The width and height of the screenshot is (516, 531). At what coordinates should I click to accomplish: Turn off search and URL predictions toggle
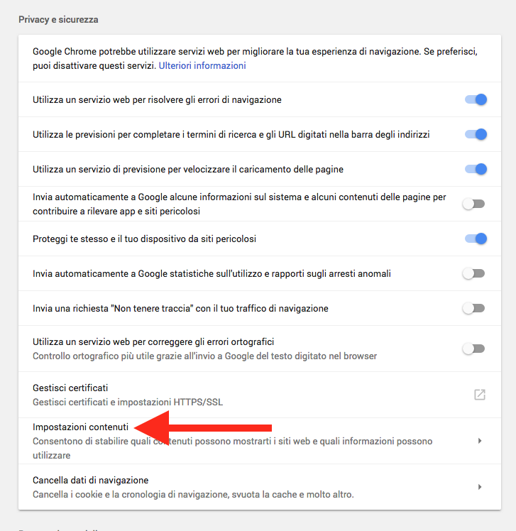coord(476,134)
